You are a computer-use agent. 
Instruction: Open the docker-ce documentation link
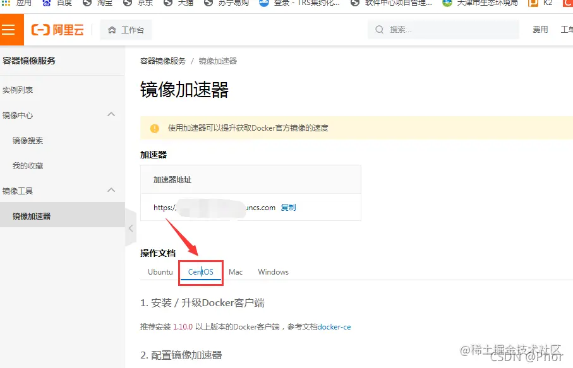pyautogui.click(x=334, y=326)
